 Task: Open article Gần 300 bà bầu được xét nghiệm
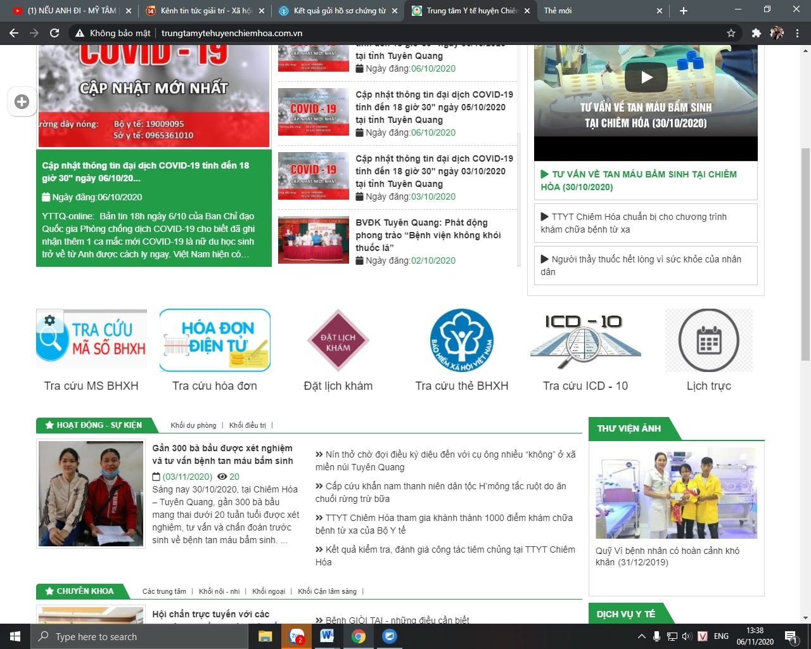[x=222, y=454]
